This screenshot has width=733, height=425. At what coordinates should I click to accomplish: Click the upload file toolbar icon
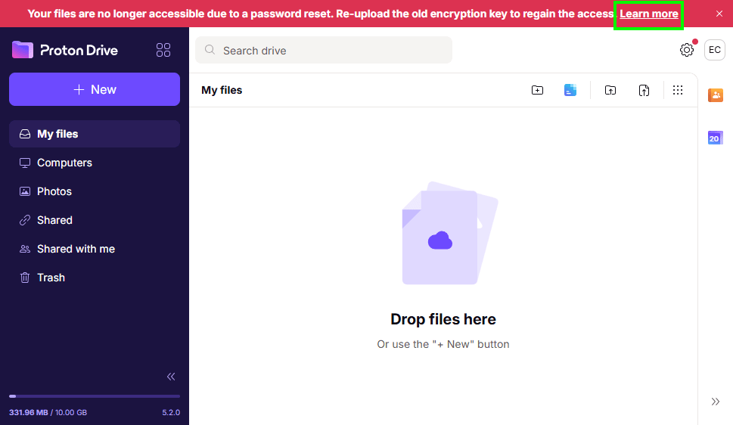point(644,90)
